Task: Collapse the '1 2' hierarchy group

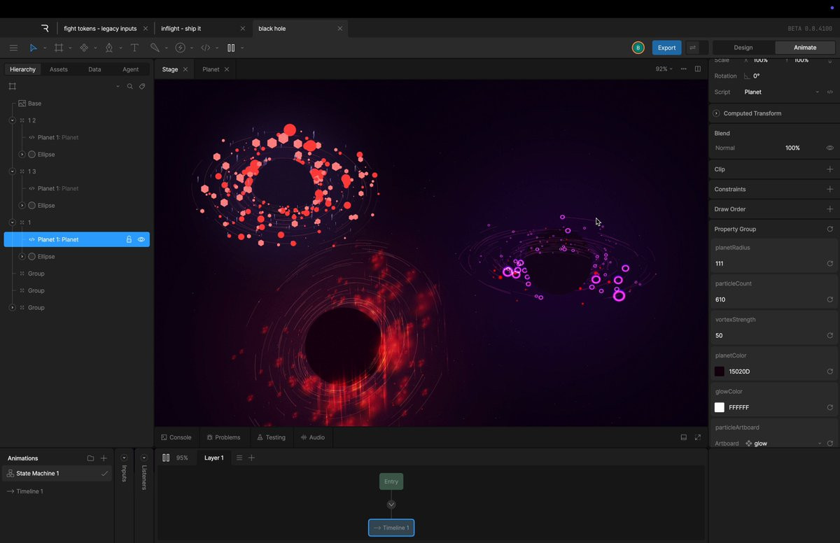Action: [12, 120]
